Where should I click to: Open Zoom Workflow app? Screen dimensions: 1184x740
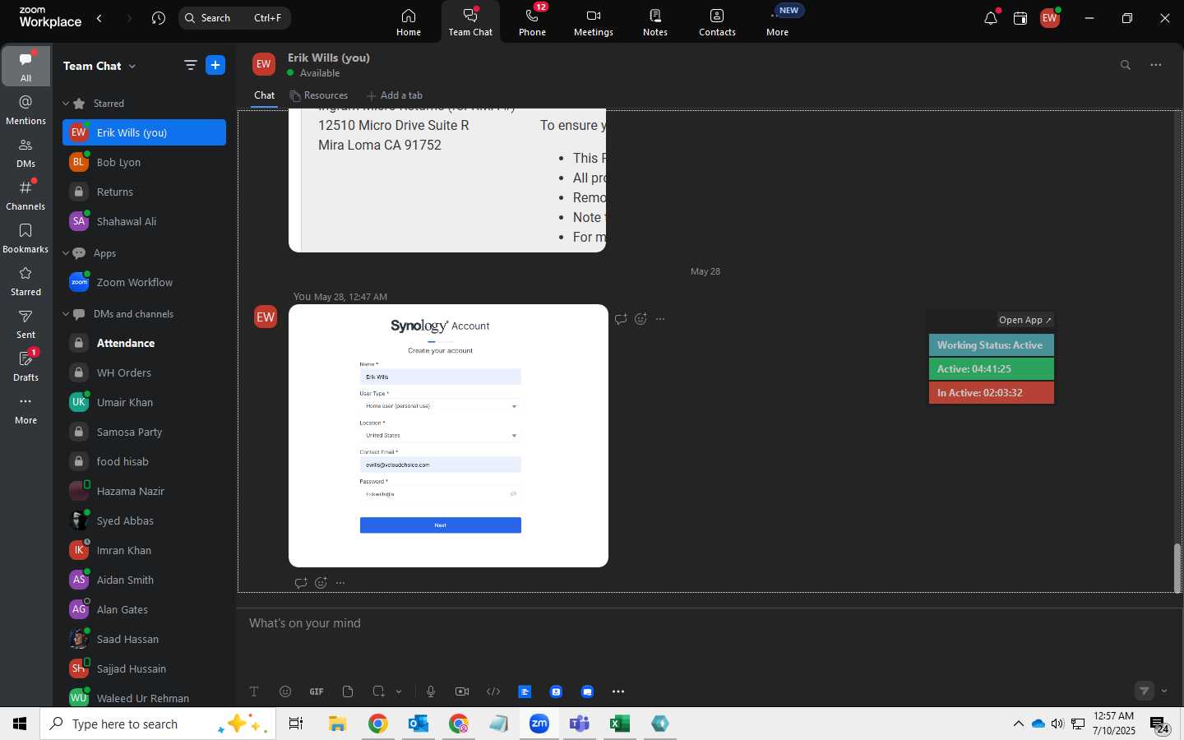(144, 282)
